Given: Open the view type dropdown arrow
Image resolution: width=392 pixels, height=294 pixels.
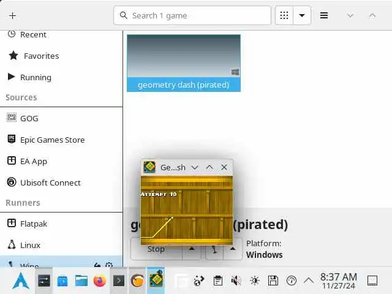Looking at the screenshot, I should coord(302,15).
